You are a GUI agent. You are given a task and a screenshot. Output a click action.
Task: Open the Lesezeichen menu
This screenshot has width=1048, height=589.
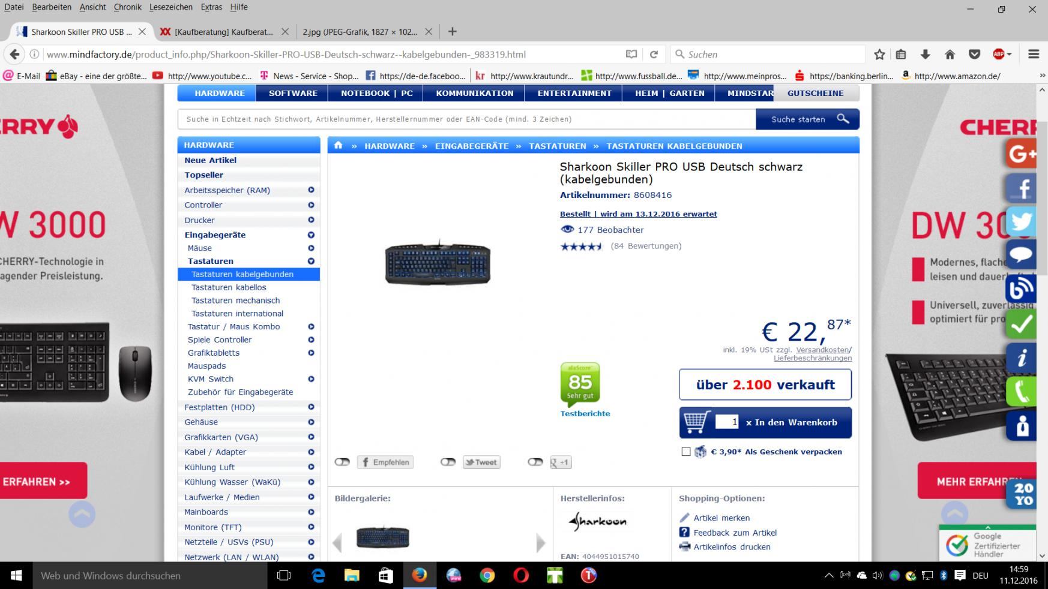click(171, 7)
